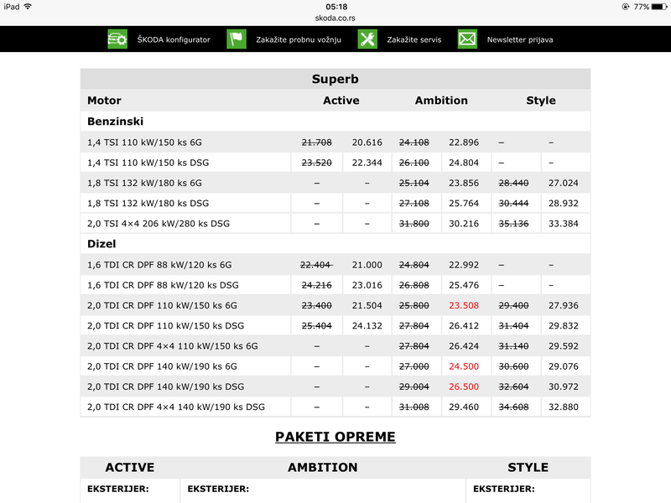Tap the 05:18 clock in status bar
Screen dimensions: 671x503
(336, 7)
